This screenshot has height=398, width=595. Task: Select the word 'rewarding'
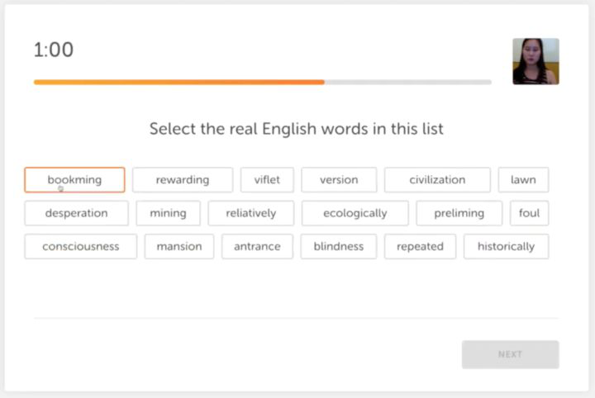[183, 180]
